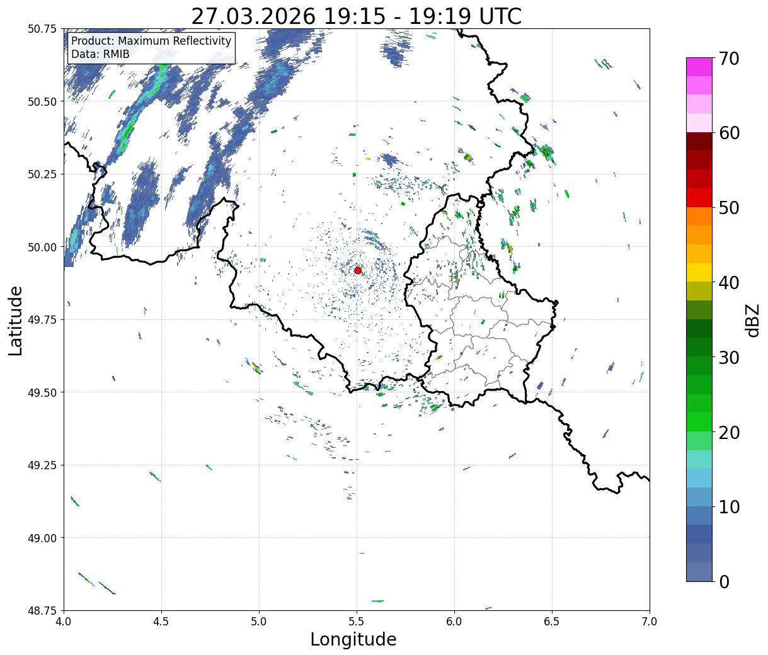
Task: Click the longitude tick label 4.0
Action: 64,622
